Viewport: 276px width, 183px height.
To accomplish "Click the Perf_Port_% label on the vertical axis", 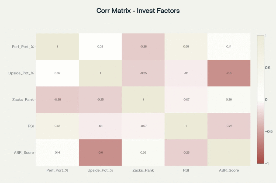I will point(23,47).
